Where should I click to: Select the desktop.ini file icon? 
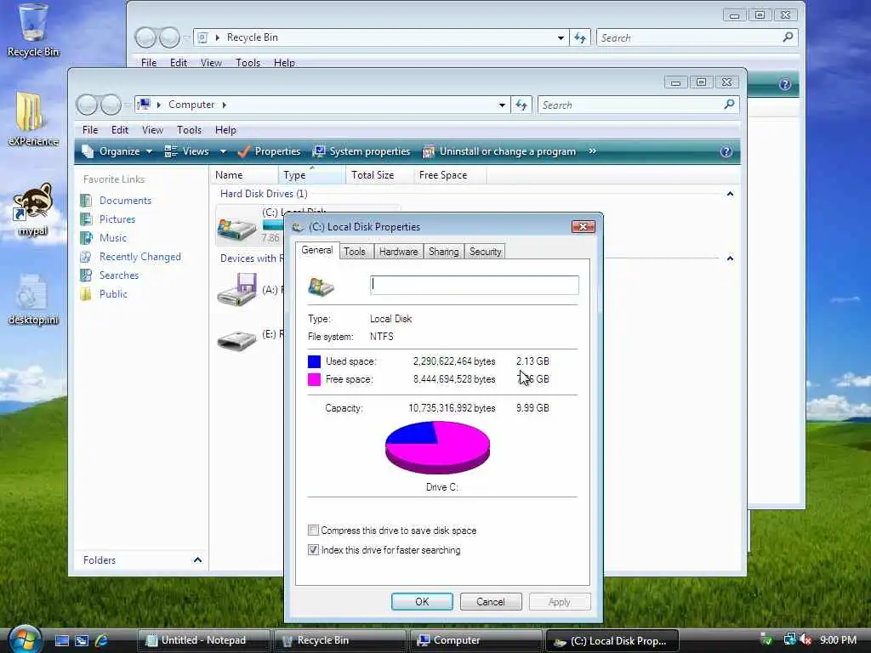[x=32, y=298]
